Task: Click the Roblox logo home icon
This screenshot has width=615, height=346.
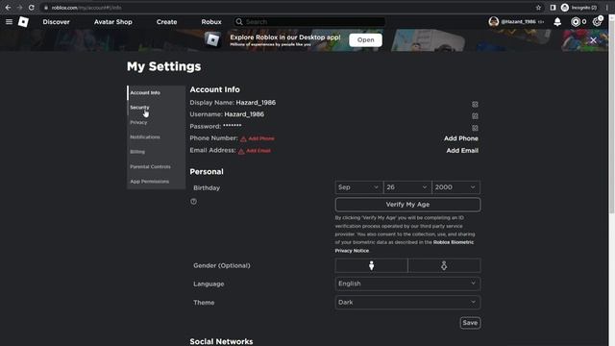Action: tap(23, 21)
